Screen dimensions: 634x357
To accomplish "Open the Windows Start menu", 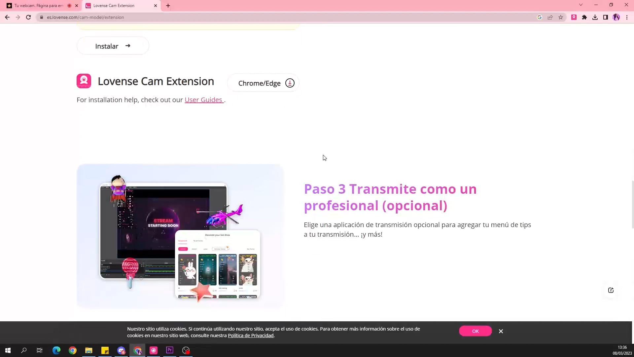I will pyautogui.click(x=8, y=350).
